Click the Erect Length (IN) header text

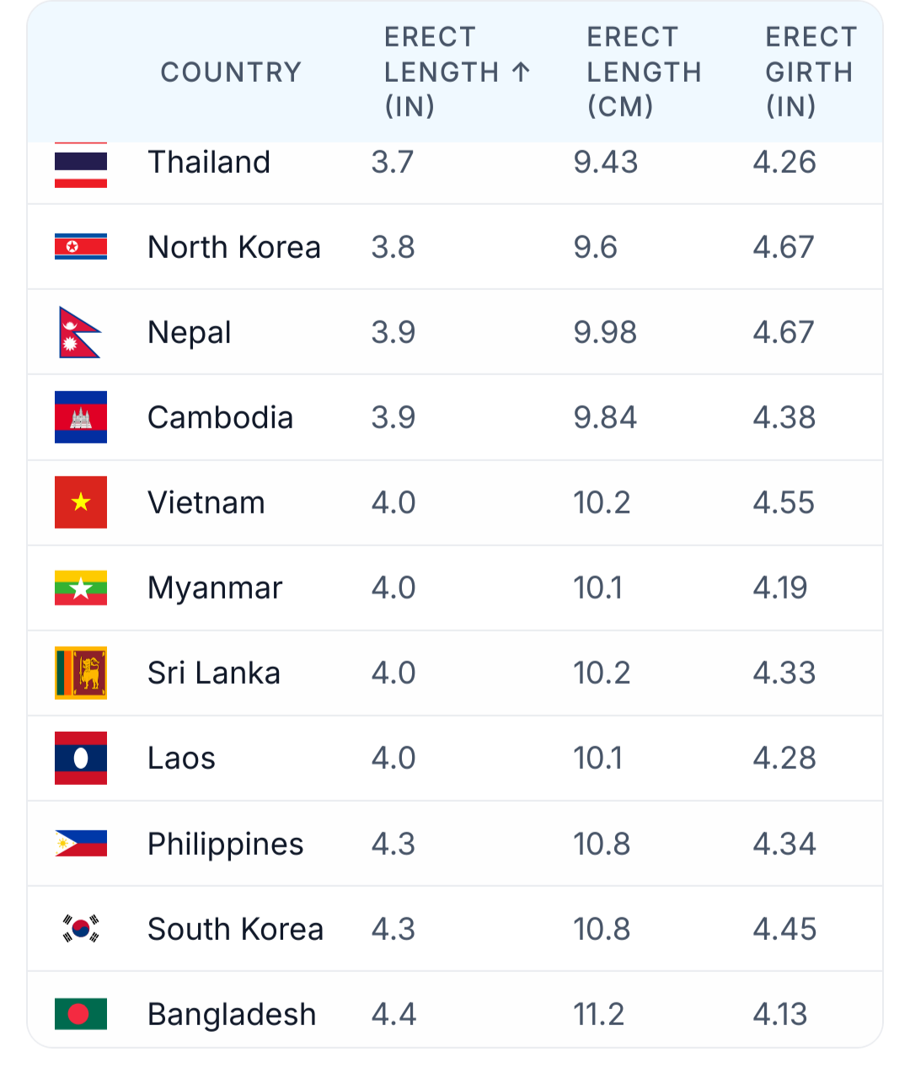tap(442, 72)
